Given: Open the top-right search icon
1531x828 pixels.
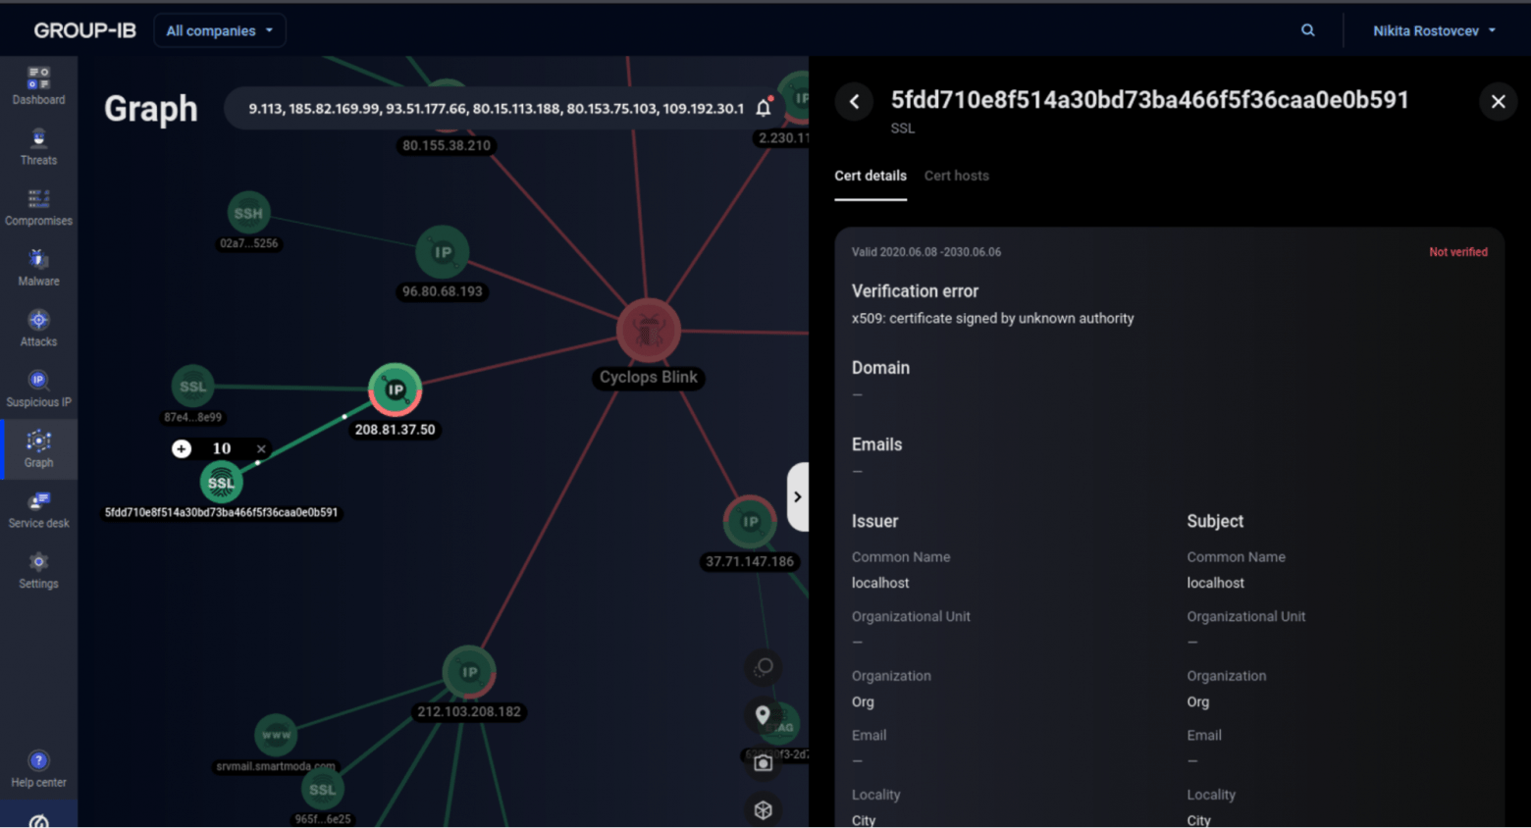Looking at the screenshot, I should coord(1308,30).
